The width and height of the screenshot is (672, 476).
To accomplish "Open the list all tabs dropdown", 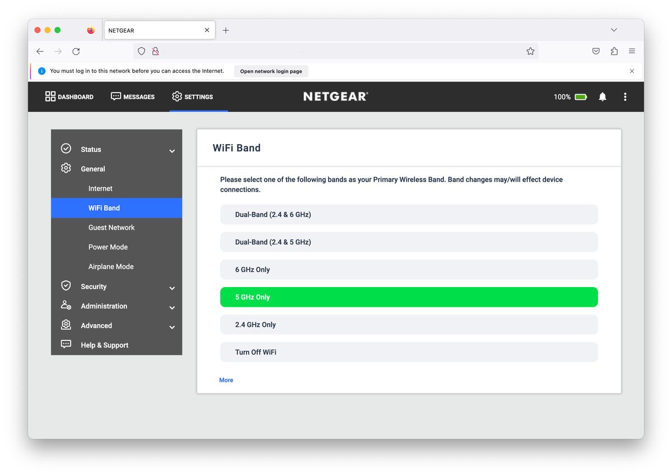I will [614, 30].
